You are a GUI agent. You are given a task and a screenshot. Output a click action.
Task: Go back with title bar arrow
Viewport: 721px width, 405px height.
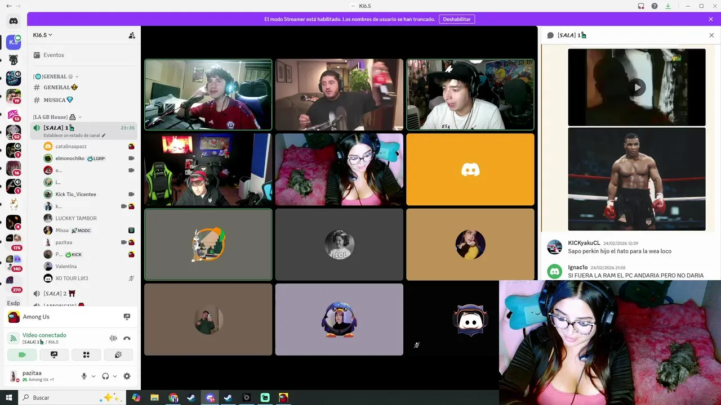[x=8, y=6]
